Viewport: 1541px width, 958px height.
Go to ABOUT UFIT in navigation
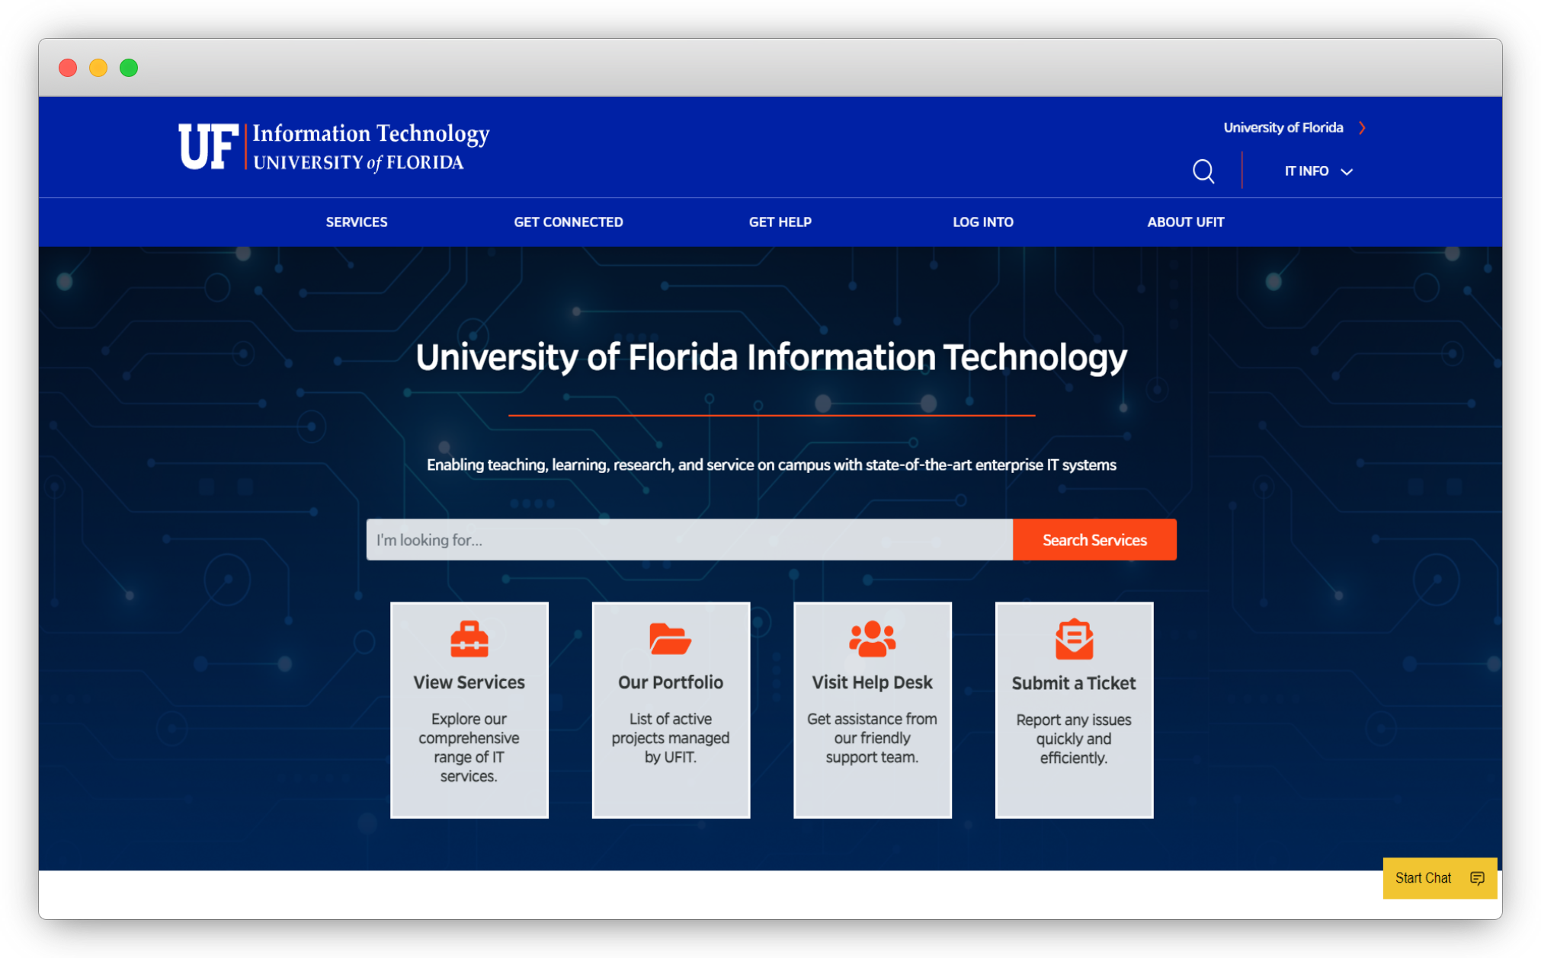pyautogui.click(x=1185, y=222)
